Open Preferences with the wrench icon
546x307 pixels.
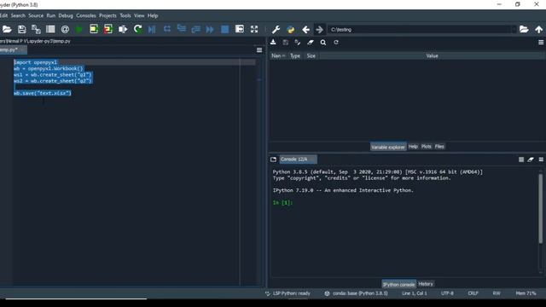tap(276, 30)
